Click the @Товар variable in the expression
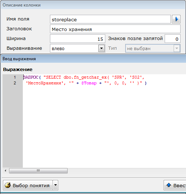This screenshot has width=186, height=194. click(89, 83)
